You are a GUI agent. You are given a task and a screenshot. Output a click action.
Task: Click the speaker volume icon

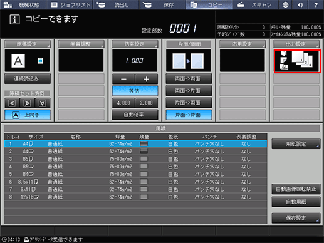[x=300, y=5]
